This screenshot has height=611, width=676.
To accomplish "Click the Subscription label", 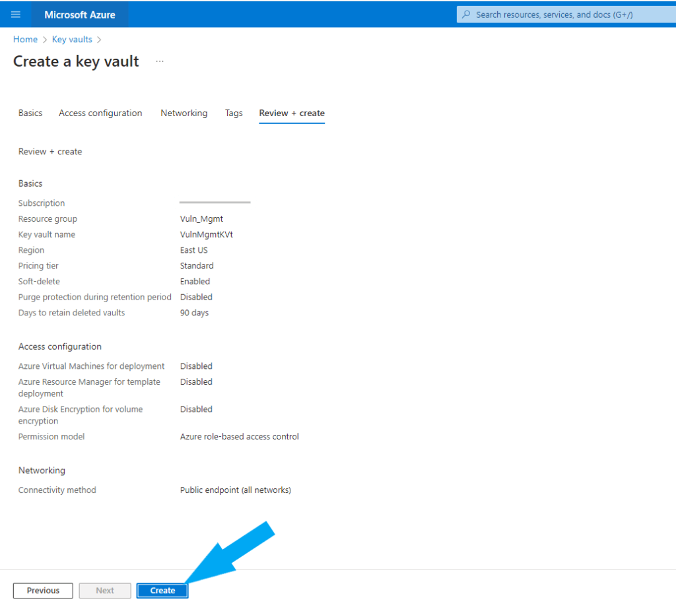I will [x=42, y=203].
